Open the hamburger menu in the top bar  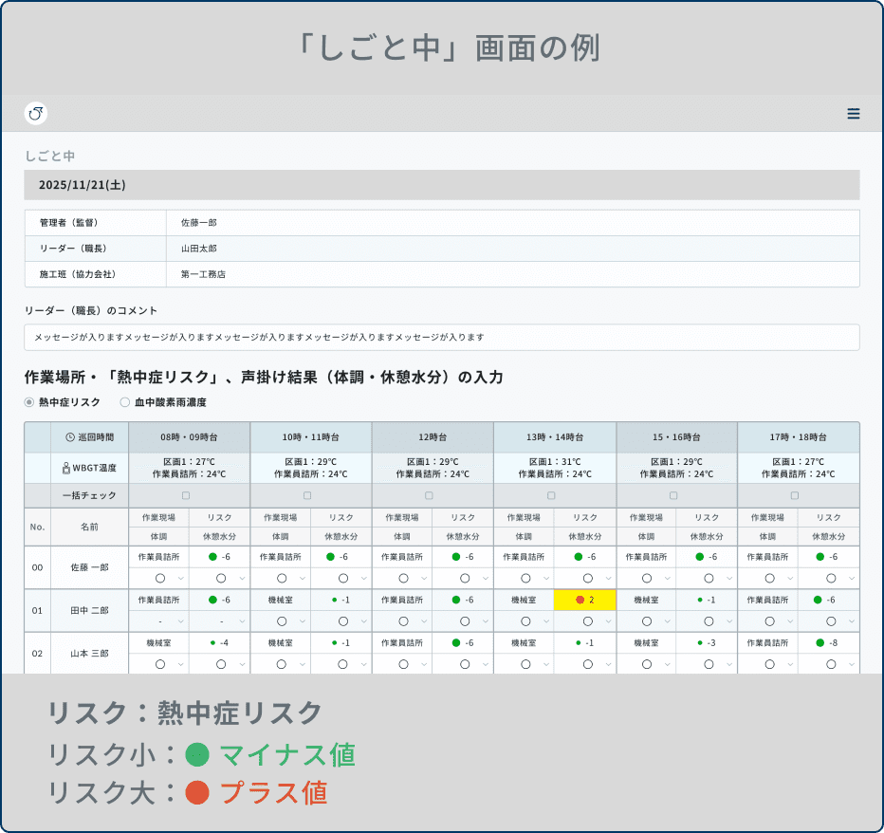(854, 114)
